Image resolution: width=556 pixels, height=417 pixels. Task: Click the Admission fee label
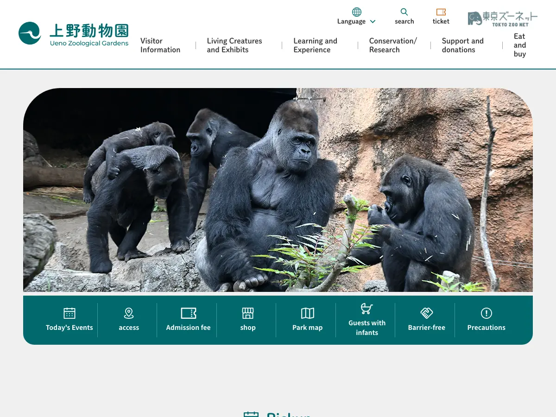click(189, 328)
